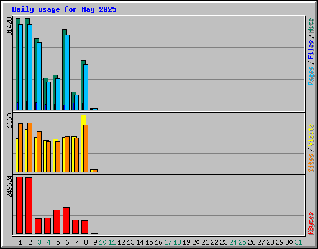
Task: Click the 1360 axis value
Action: 9,121
